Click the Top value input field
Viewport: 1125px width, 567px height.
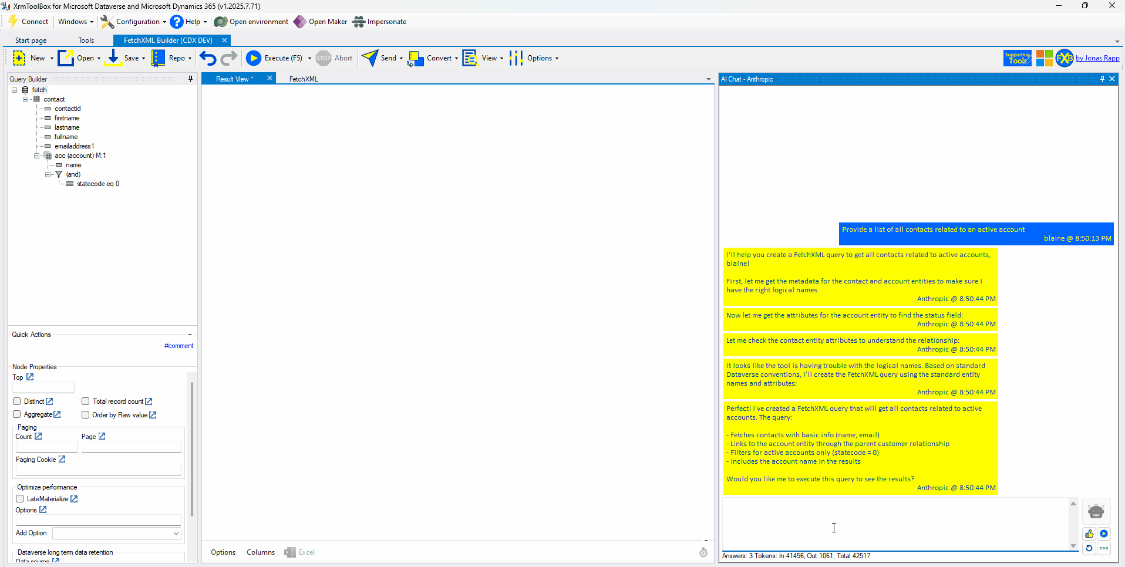pyautogui.click(x=43, y=387)
